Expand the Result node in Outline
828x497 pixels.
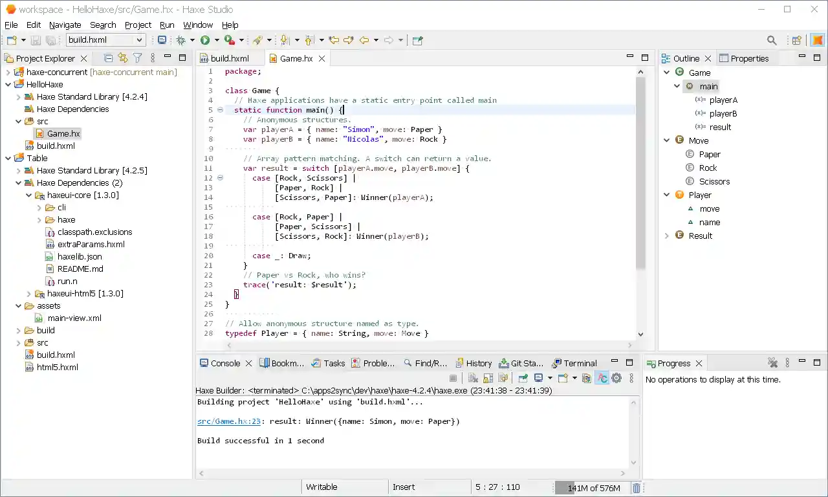(x=666, y=236)
